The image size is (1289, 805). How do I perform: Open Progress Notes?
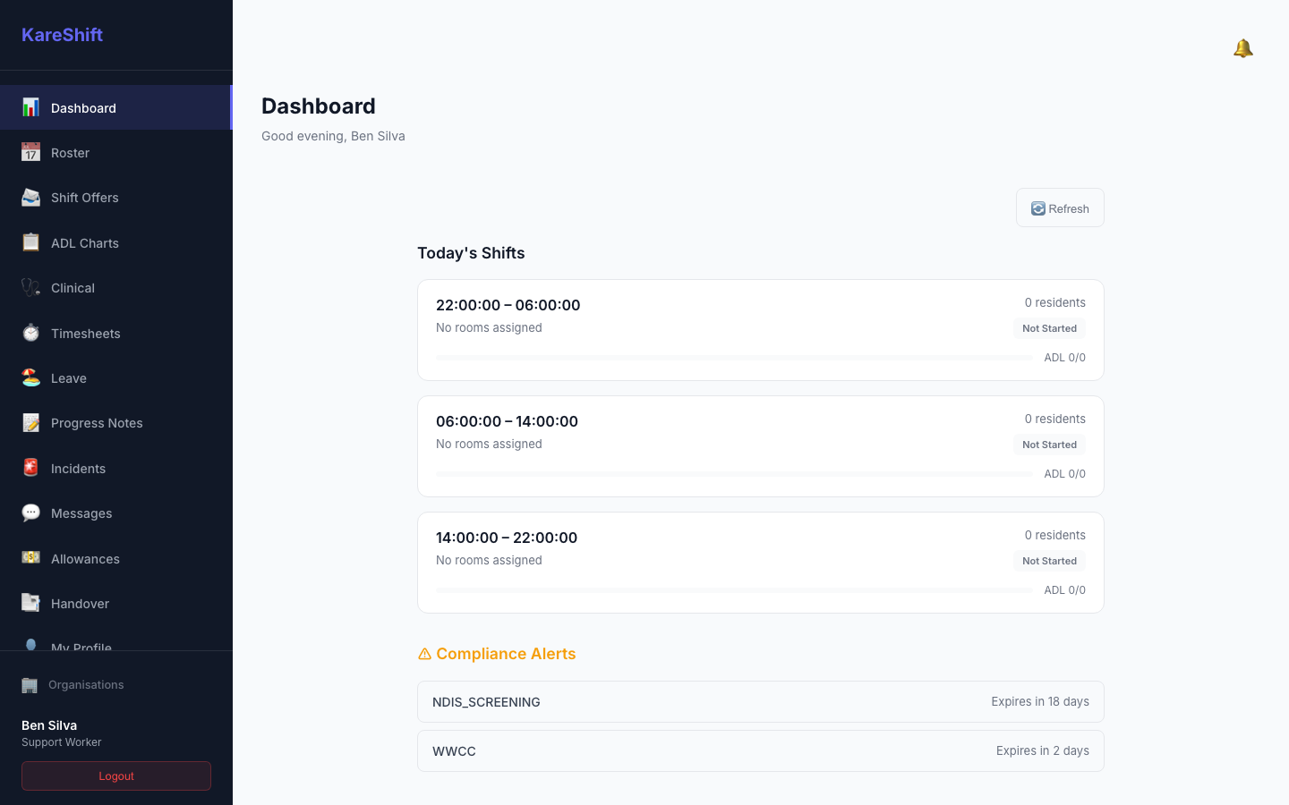point(116,422)
